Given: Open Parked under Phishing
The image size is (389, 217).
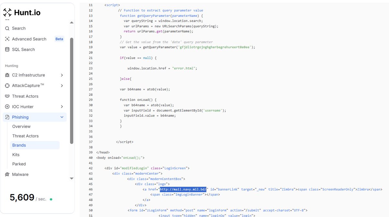Looking at the screenshot, I should coord(19,164).
